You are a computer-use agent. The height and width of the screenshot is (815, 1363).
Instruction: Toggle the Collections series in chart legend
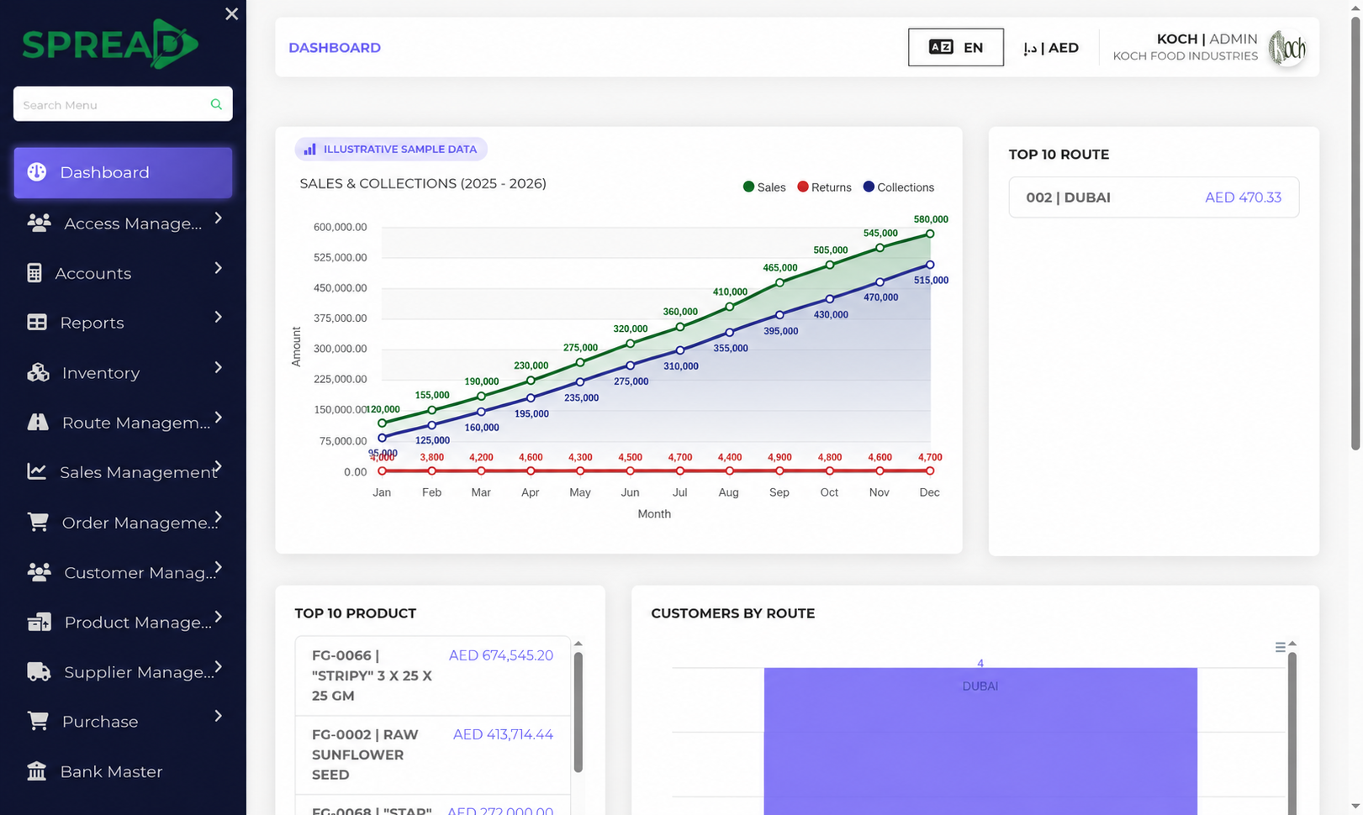(898, 187)
